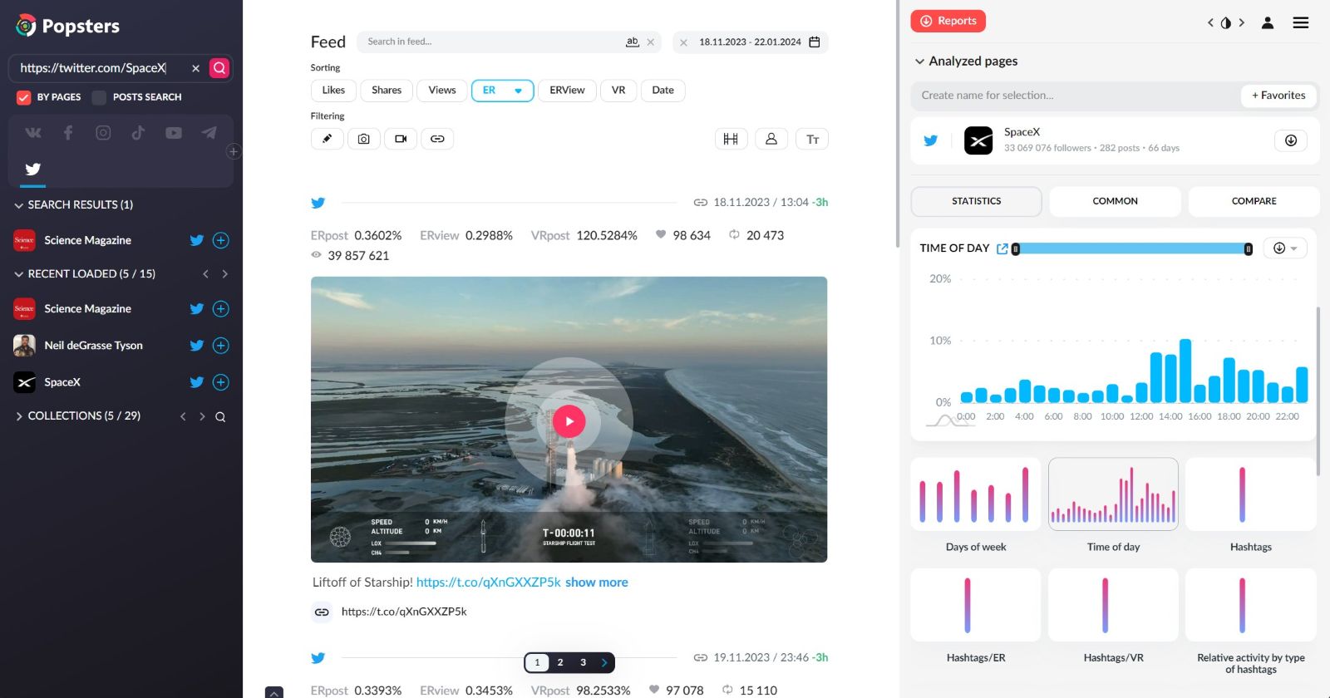Go to next collections page

pyautogui.click(x=202, y=416)
